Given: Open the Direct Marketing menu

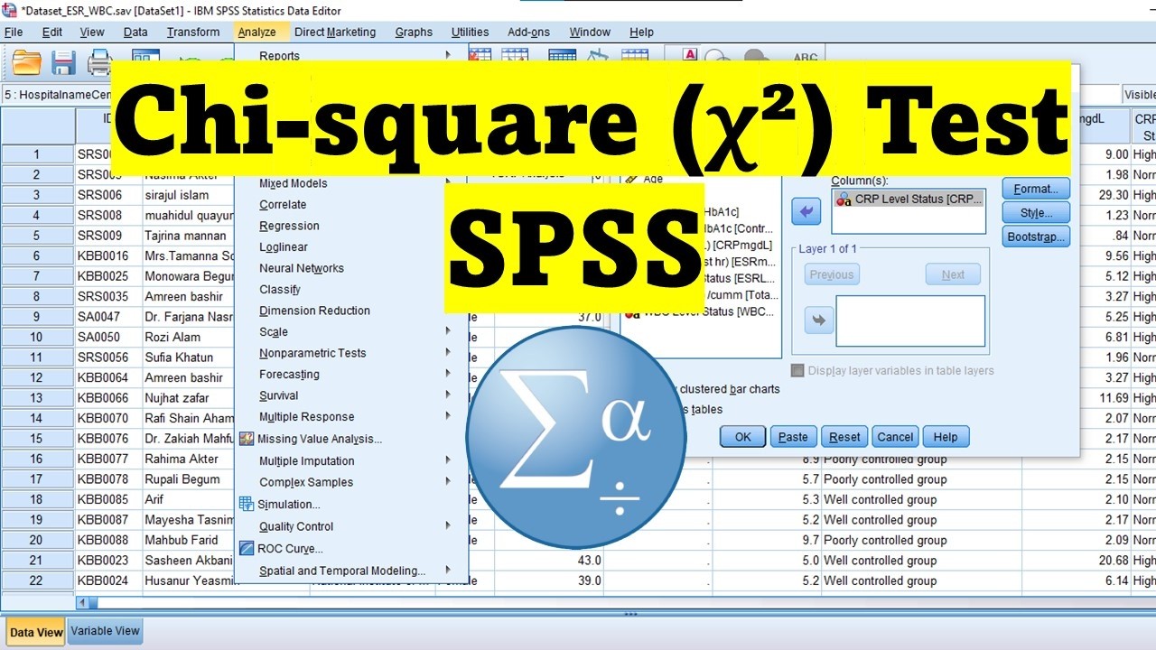Looking at the screenshot, I should tap(335, 32).
